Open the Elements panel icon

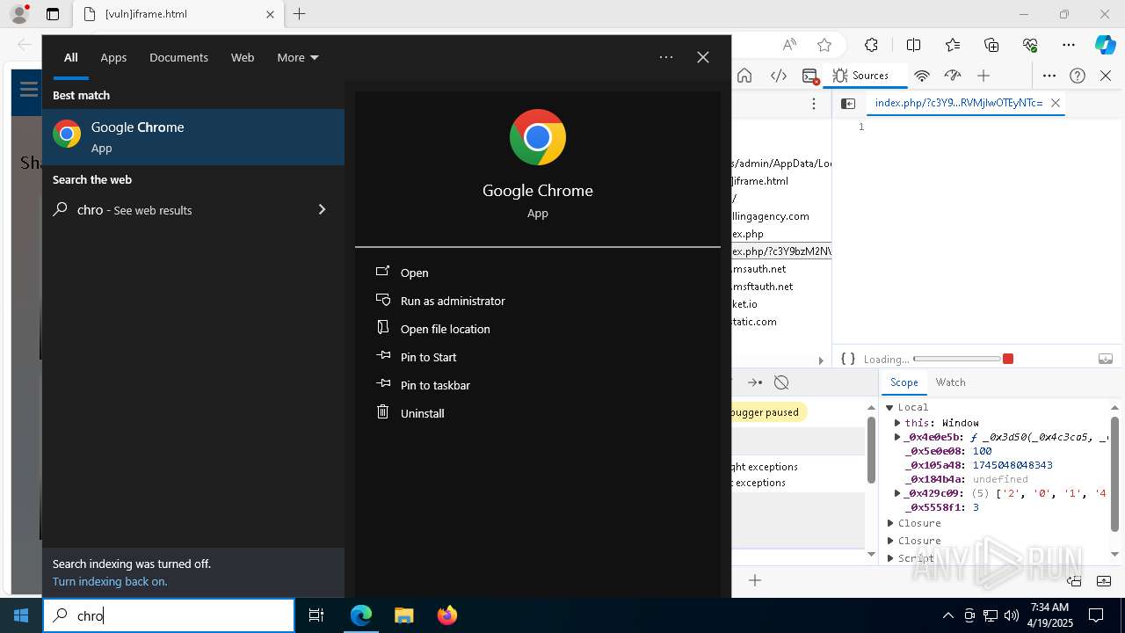pos(779,76)
